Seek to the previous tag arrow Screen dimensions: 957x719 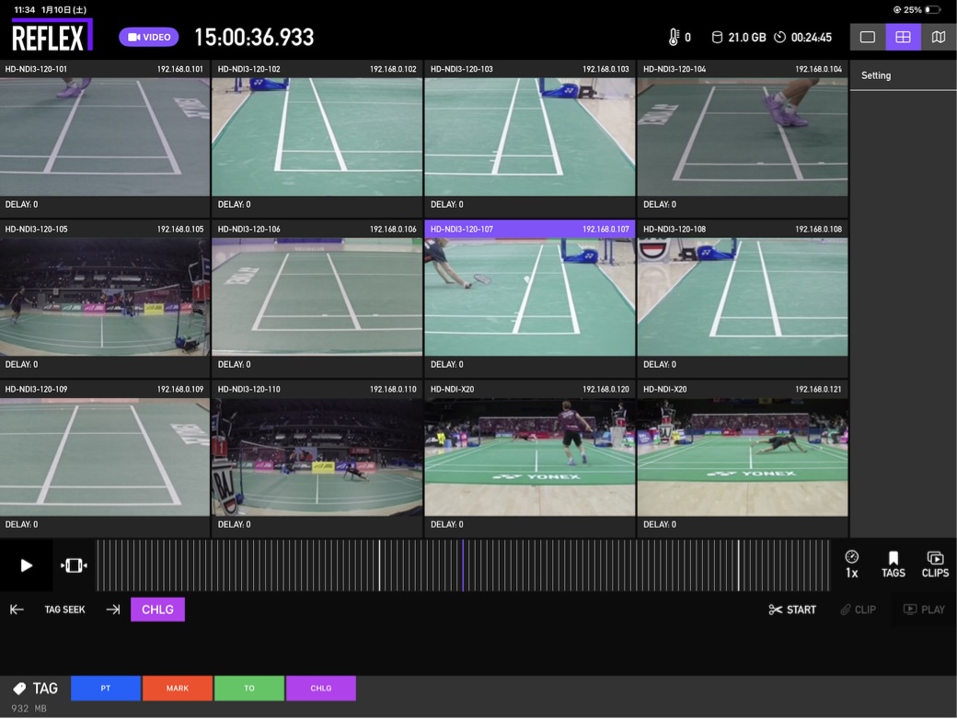coord(17,610)
